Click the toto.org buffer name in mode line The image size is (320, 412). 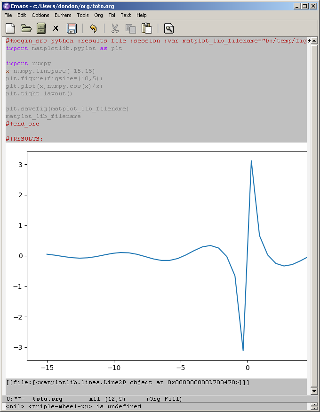(48, 399)
